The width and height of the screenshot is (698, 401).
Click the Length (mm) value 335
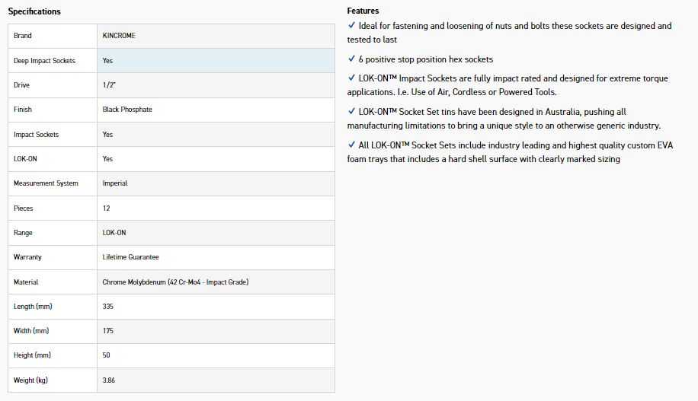[108, 307]
